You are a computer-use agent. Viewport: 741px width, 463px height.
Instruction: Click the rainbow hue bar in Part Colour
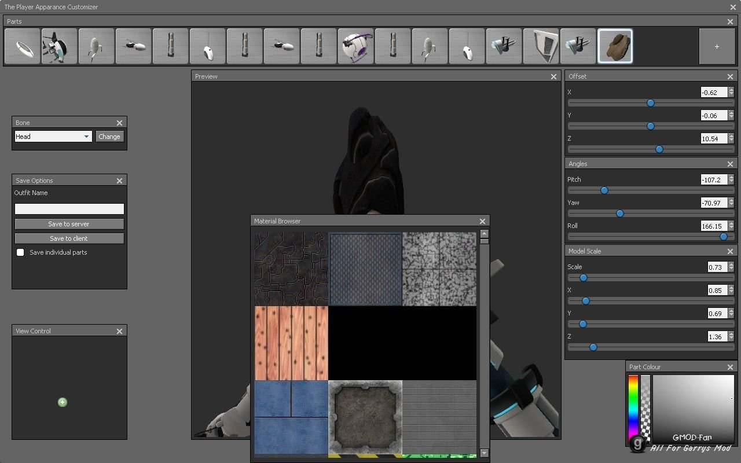tap(633, 410)
